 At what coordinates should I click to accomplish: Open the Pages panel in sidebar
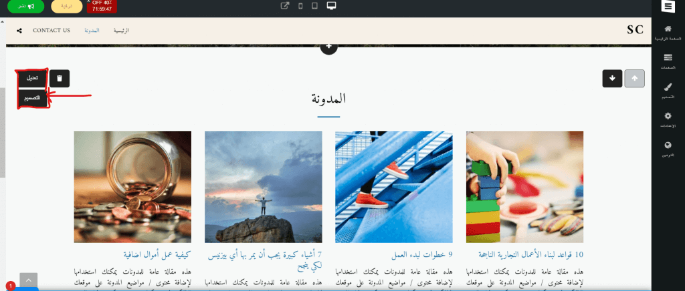[667, 61]
